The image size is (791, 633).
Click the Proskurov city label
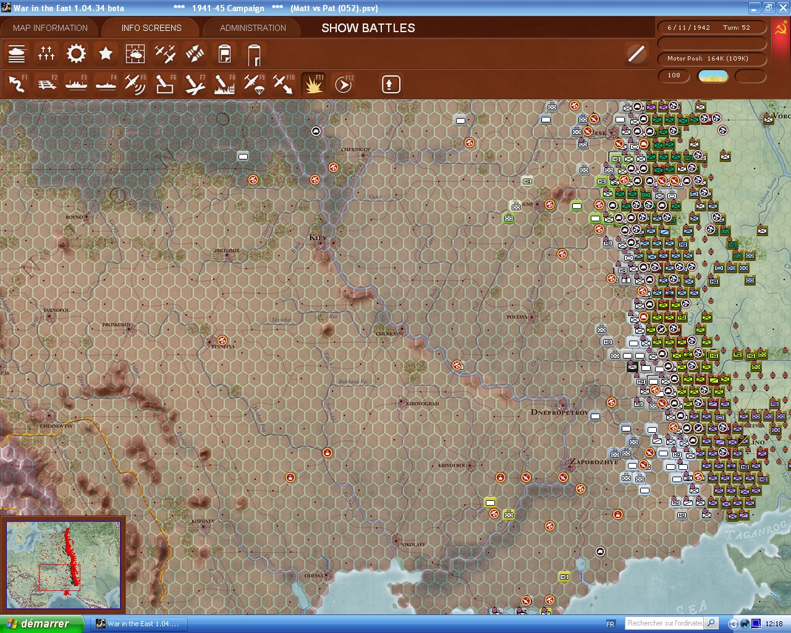117,325
